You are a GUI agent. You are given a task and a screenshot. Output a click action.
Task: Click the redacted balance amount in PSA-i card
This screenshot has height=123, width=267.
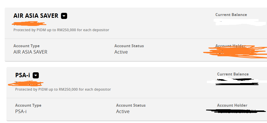point(237,82)
